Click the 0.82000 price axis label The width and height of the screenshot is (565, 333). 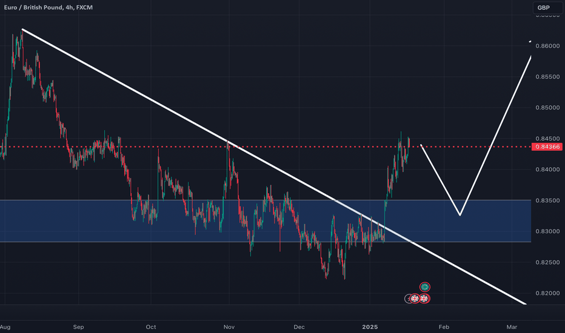point(547,294)
